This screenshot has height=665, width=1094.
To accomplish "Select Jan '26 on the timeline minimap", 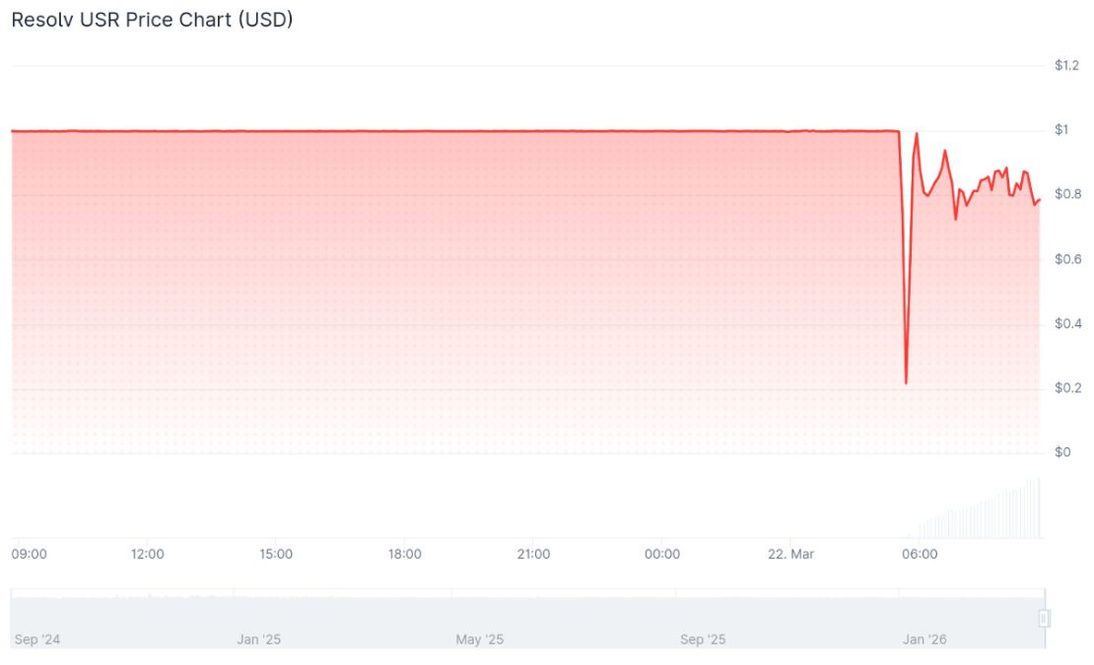I will pos(925,638).
